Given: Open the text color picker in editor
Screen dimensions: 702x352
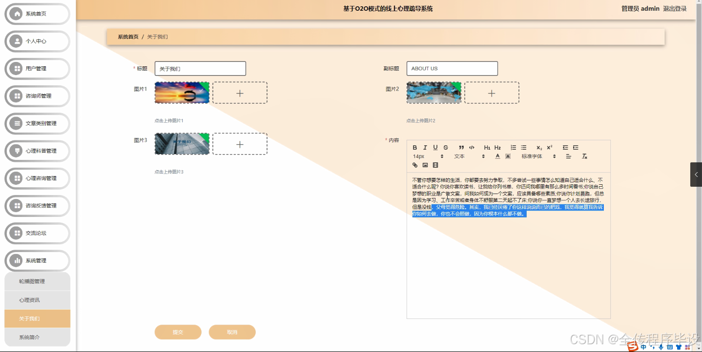Looking at the screenshot, I should click(x=497, y=156).
